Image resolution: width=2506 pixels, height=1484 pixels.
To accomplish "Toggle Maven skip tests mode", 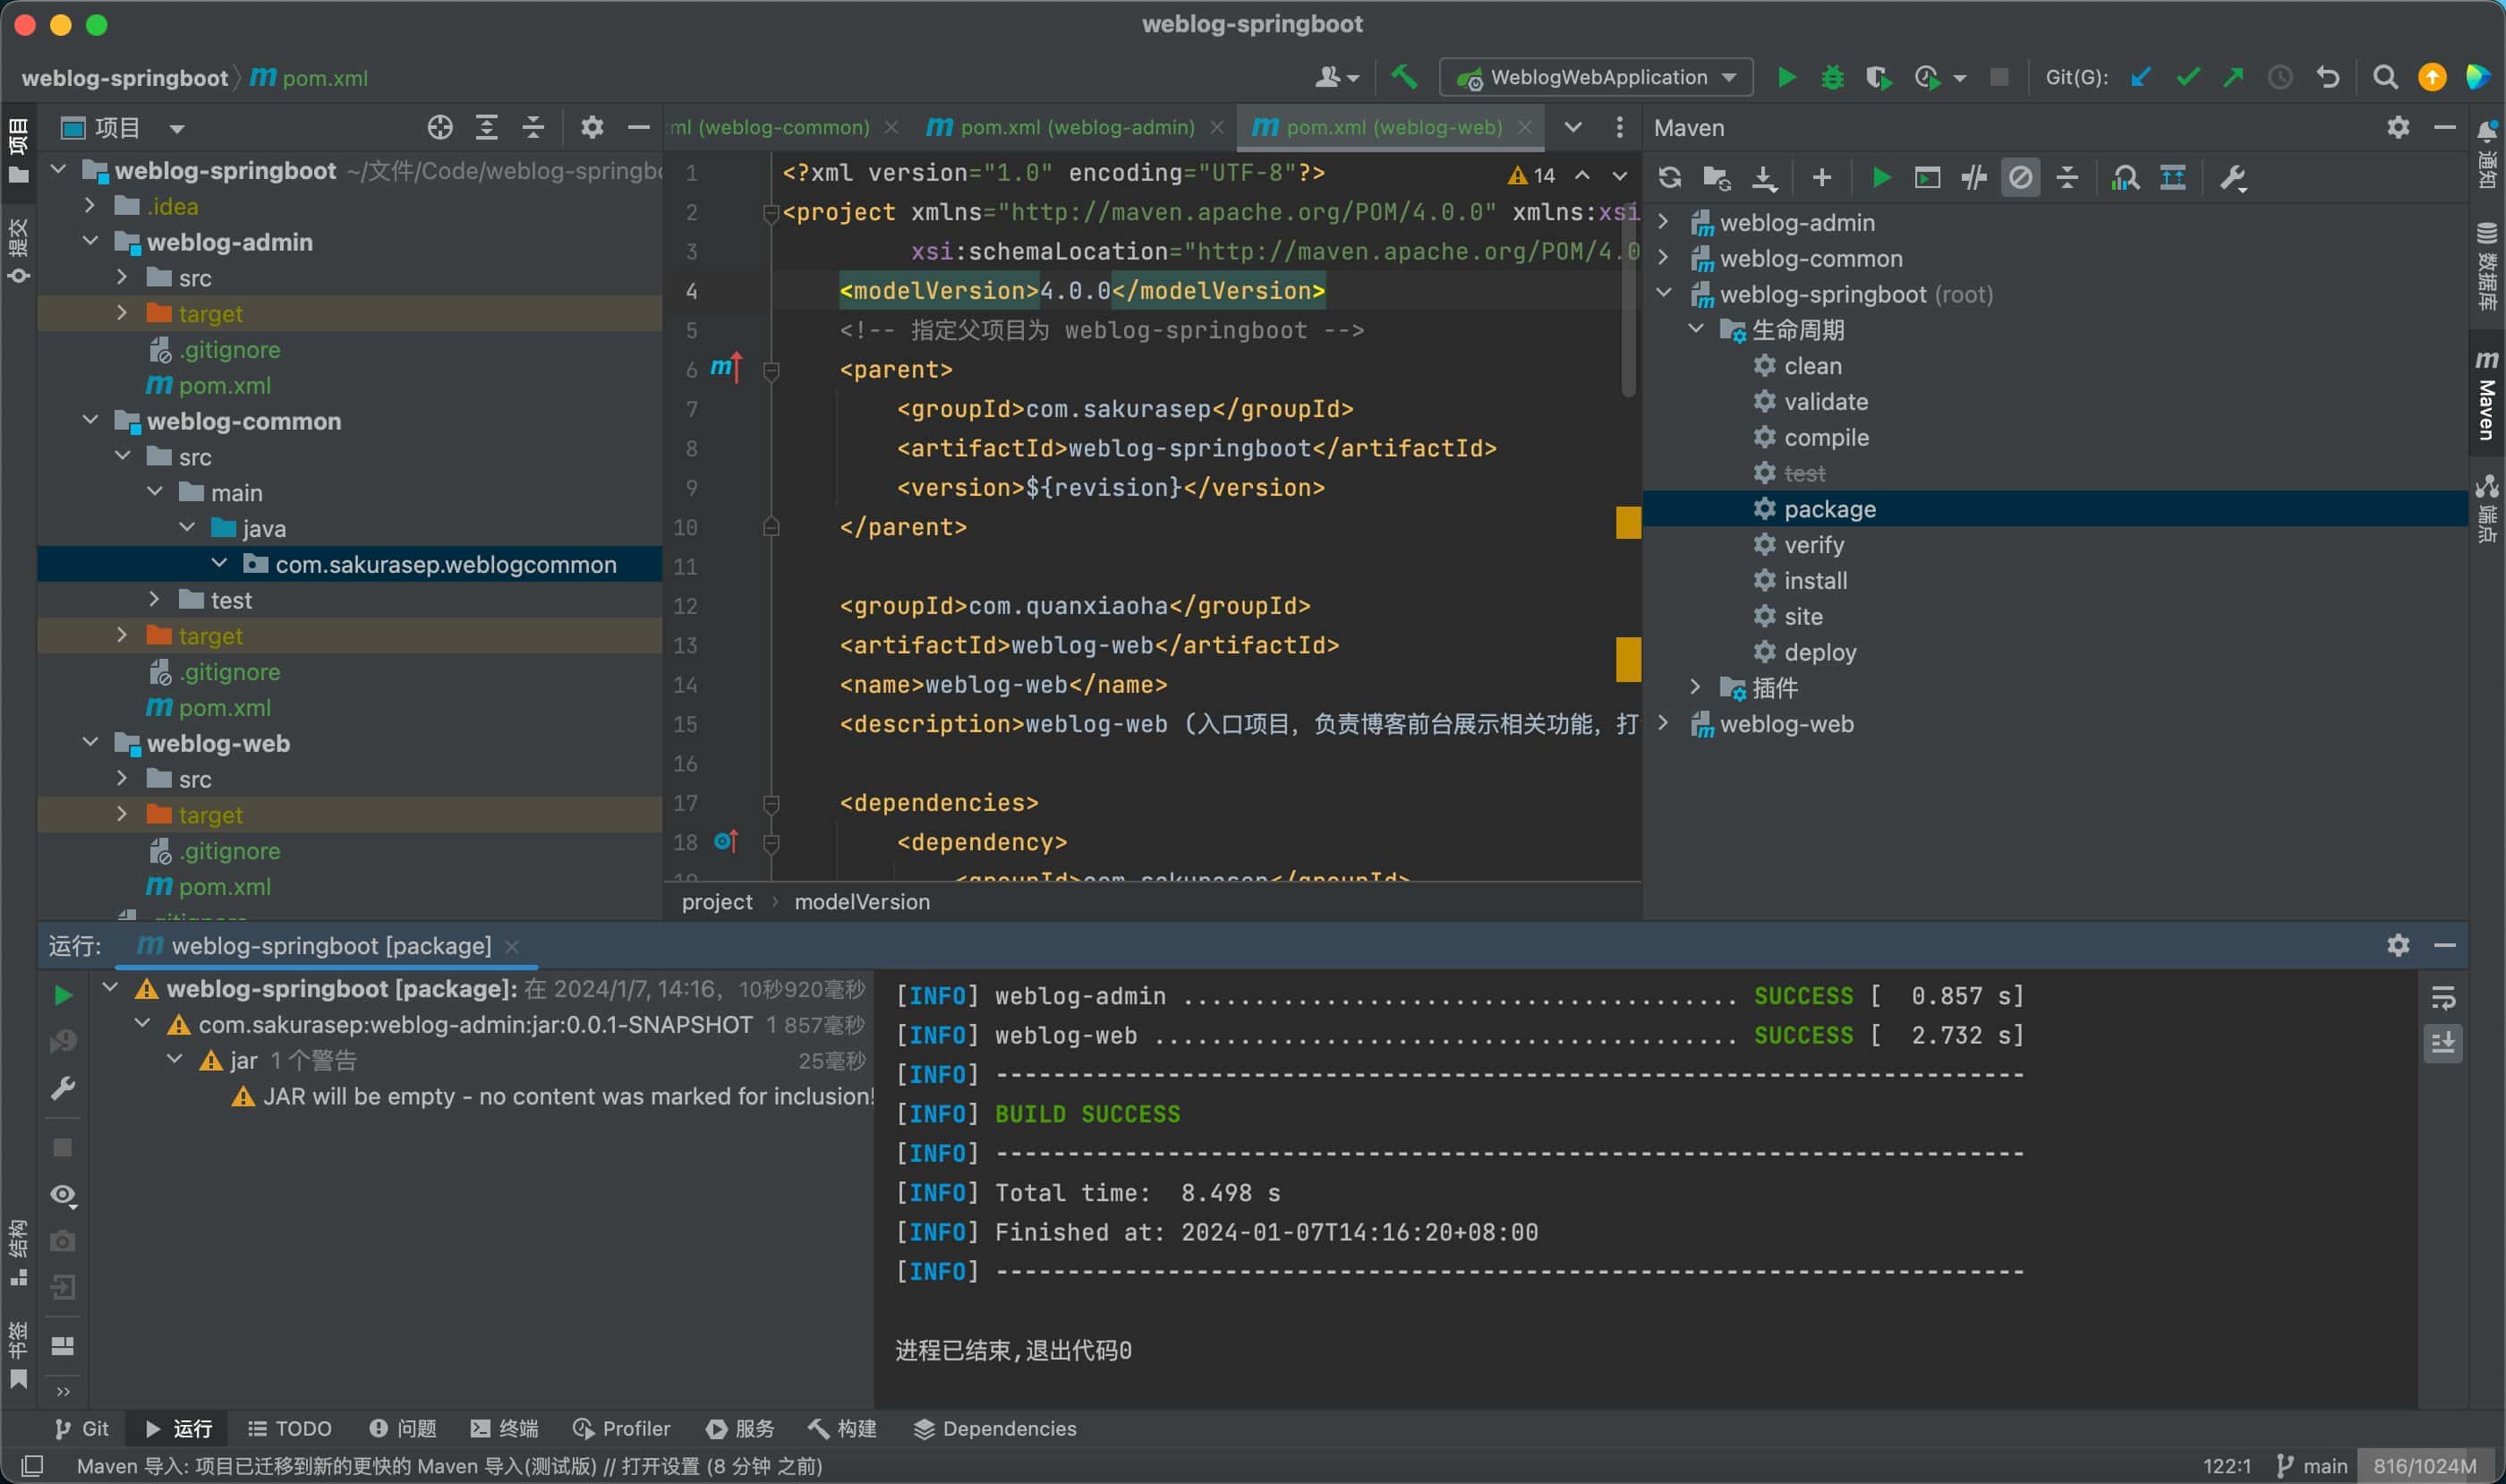I will tap(2020, 178).
